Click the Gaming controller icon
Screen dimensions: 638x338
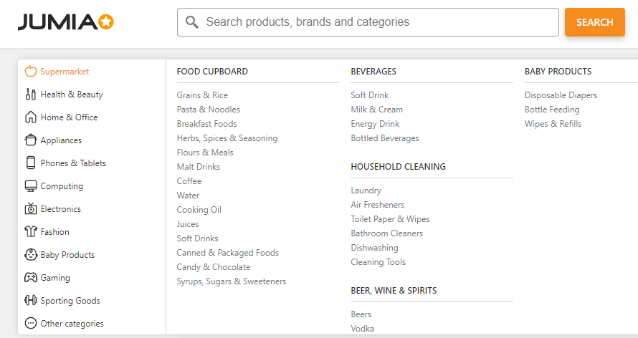point(30,278)
